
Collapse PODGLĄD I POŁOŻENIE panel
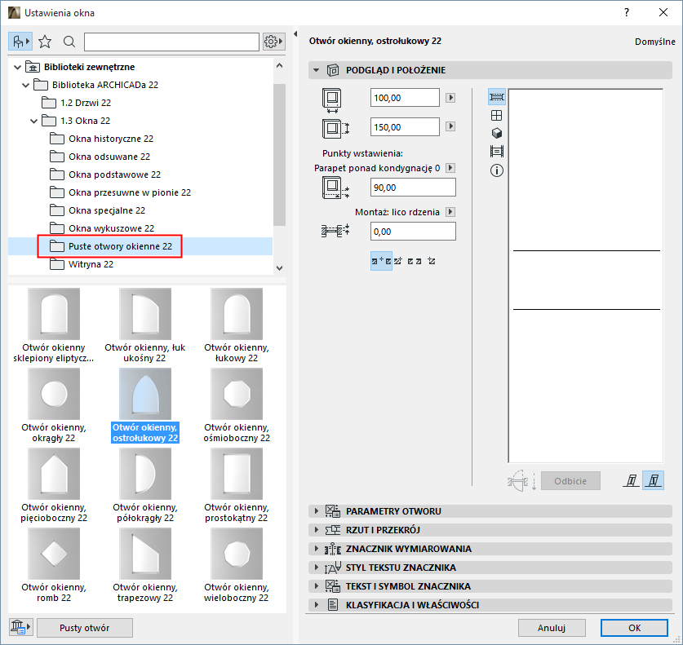click(317, 70)
